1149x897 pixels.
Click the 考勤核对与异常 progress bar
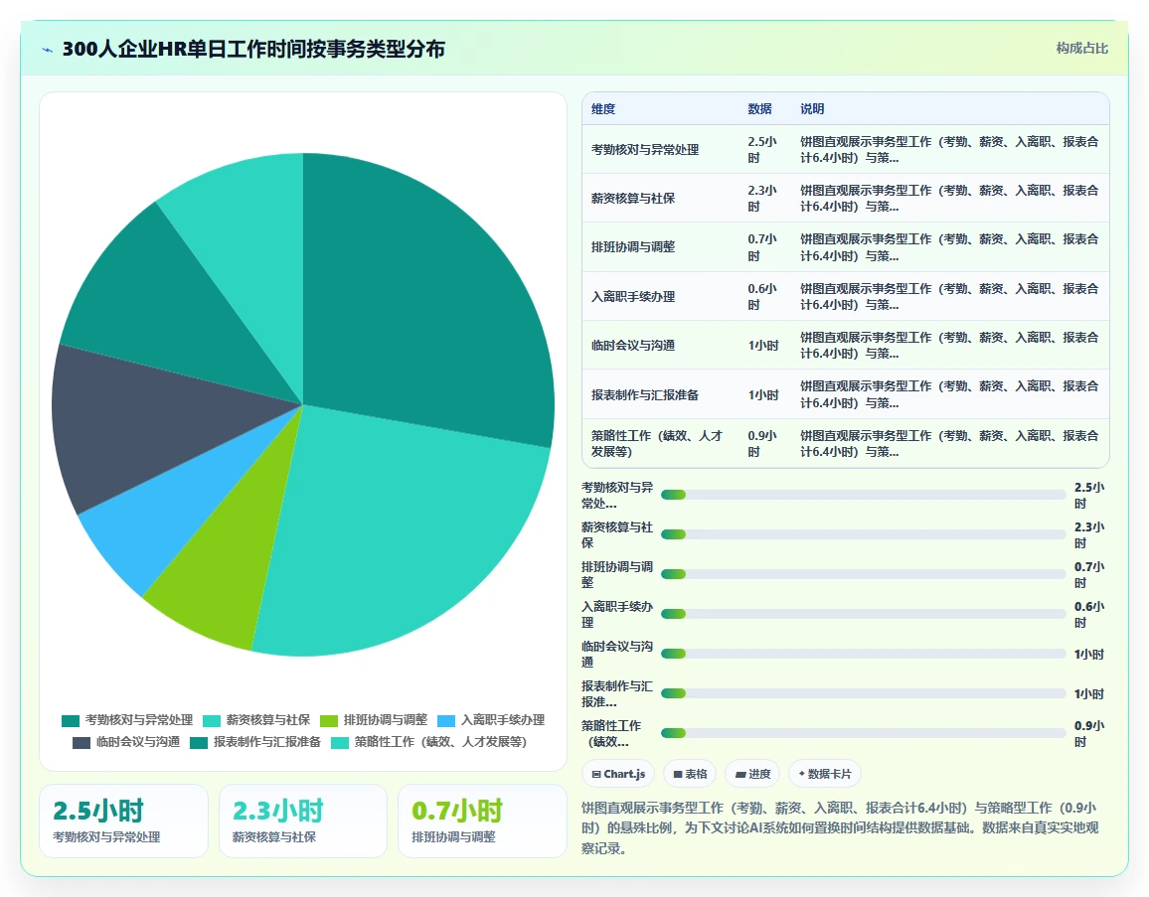[863, 495]
